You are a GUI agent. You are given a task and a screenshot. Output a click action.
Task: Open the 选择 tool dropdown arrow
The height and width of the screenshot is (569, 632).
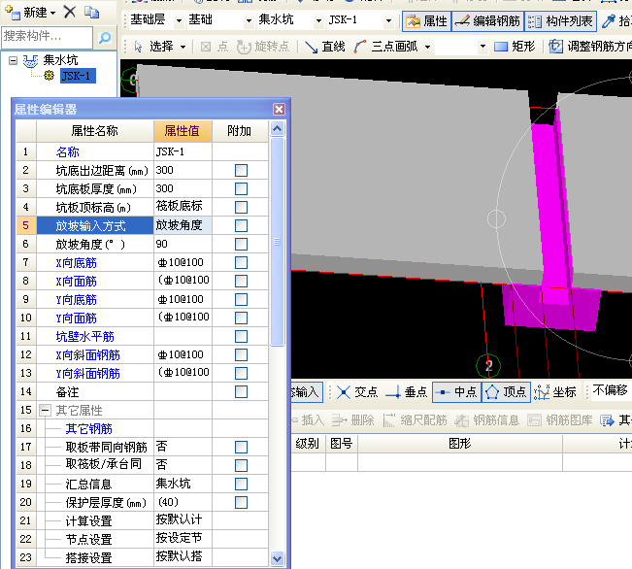pos(183,48)
